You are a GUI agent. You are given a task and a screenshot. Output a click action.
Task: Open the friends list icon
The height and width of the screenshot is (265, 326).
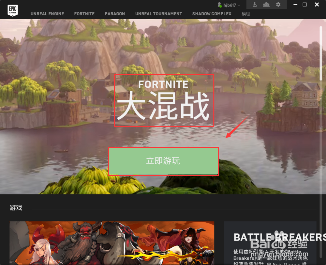pyautogui.click(x=266, y=5)
